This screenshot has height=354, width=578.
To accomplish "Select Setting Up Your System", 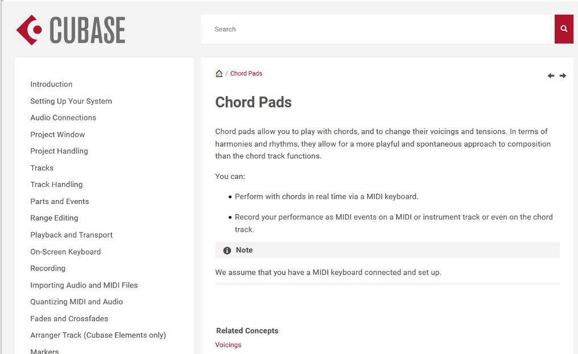I will 71,101.
